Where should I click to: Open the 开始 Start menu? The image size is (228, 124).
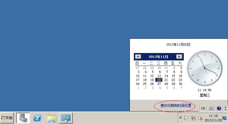(x=7, y=118)
